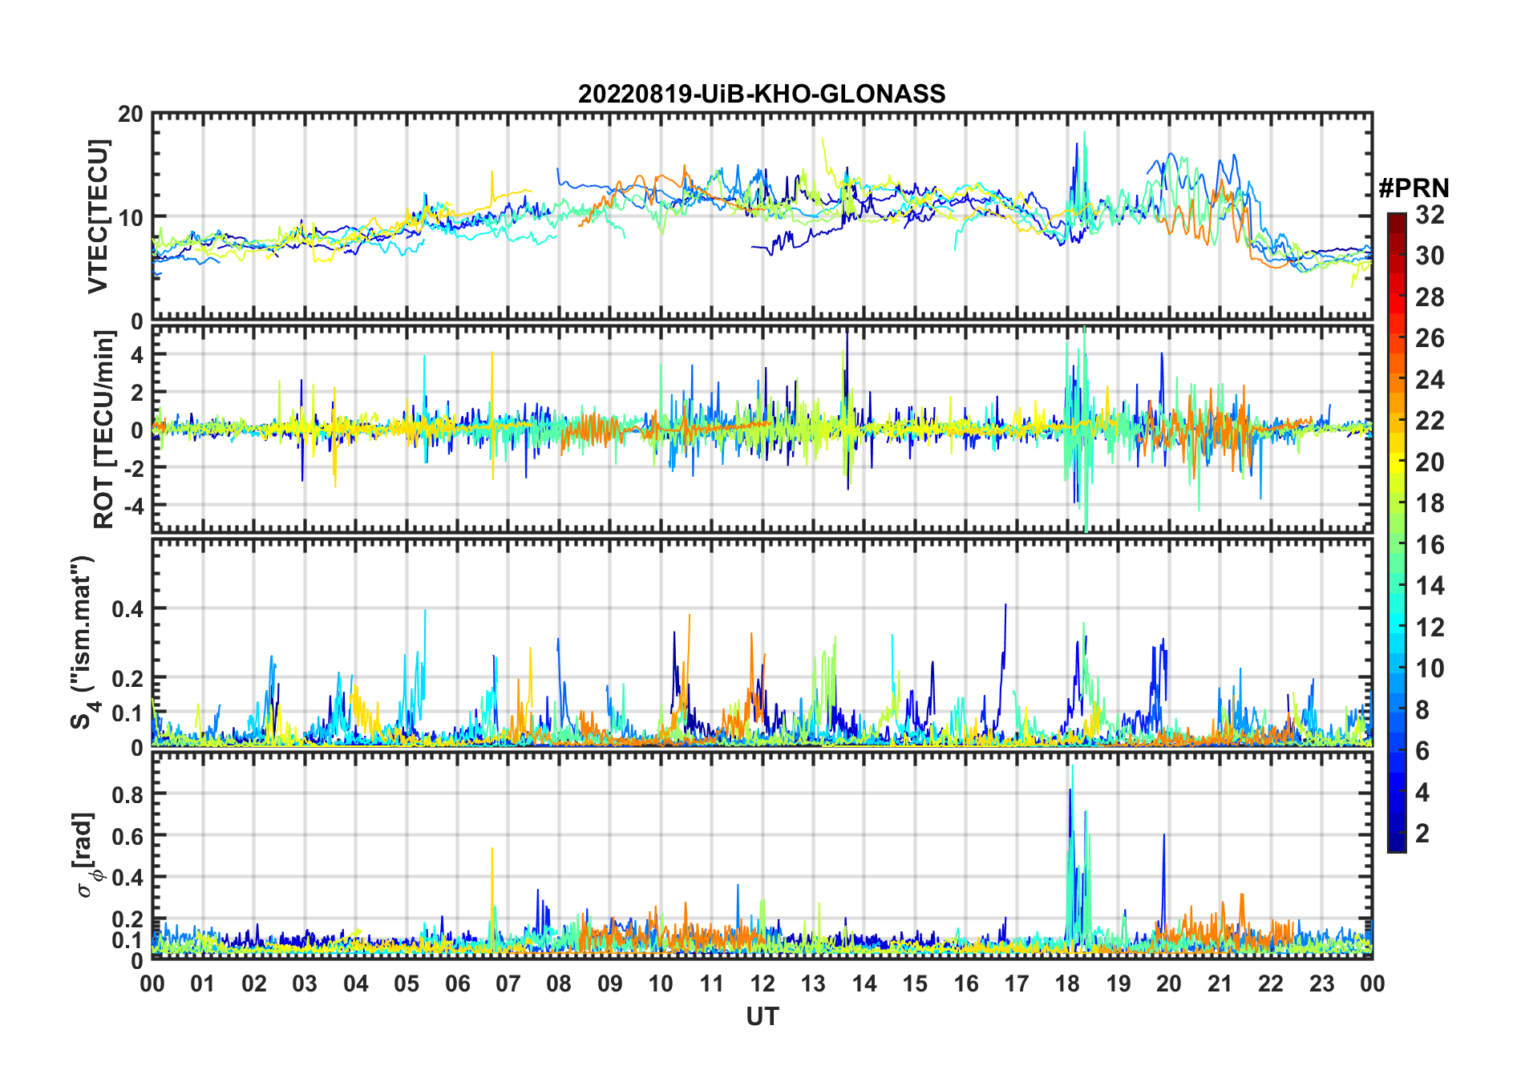Click the 13 hour tick on the UT axis
This screenshot has height=1066, width=1525.
pos(813,983)
